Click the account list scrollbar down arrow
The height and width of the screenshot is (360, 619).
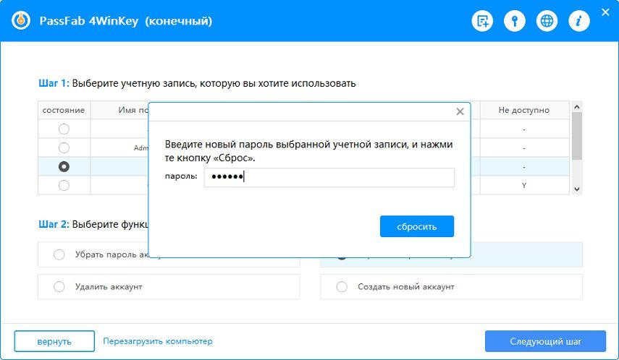click(577, 189)
